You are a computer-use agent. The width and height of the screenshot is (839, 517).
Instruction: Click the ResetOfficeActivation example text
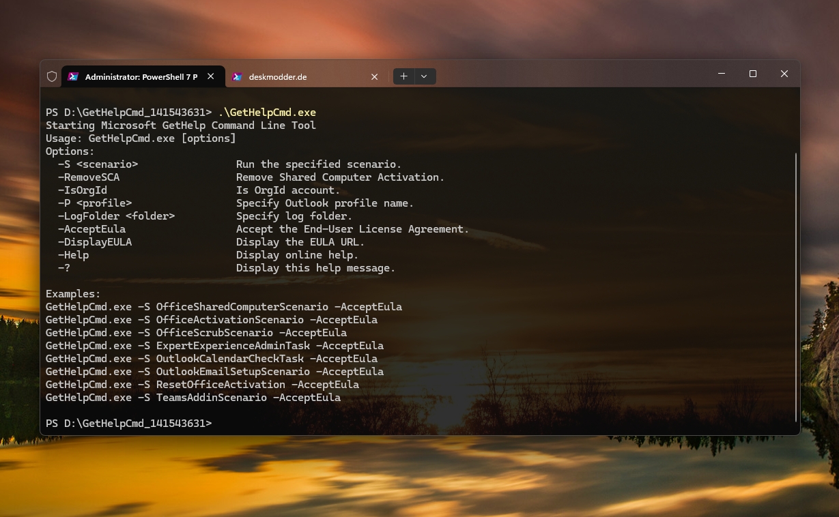point(221,385)
